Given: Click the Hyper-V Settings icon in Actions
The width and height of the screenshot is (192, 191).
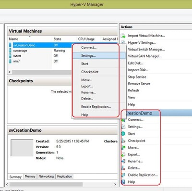Looking at the screenshot, I should point(123,42).
